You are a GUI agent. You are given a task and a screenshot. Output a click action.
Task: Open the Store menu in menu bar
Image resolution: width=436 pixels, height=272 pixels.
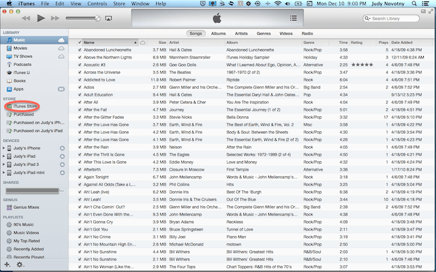click(119, 3)
